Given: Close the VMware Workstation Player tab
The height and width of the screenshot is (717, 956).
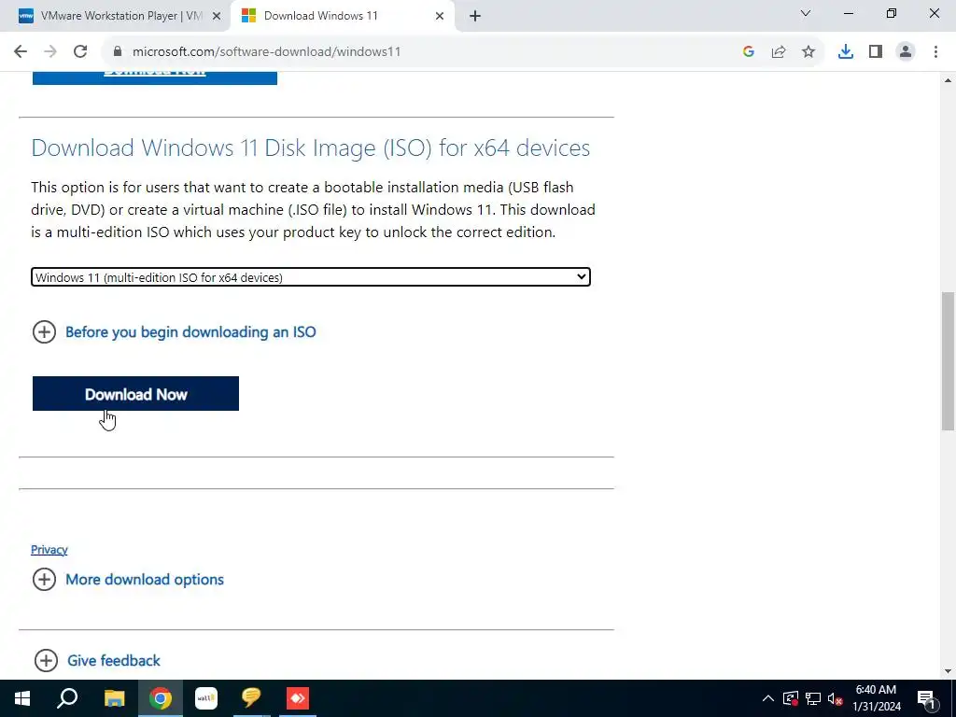Looking at the screenshot, I should coord(217,17).
